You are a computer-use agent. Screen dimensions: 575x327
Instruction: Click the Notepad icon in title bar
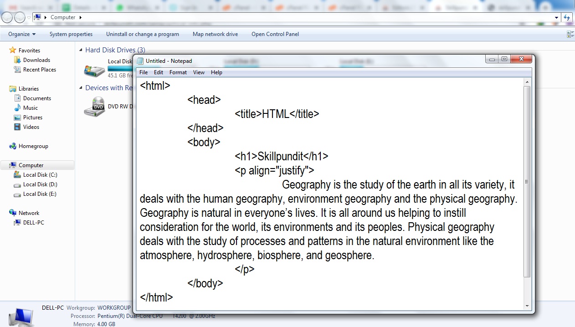point(140,61)
